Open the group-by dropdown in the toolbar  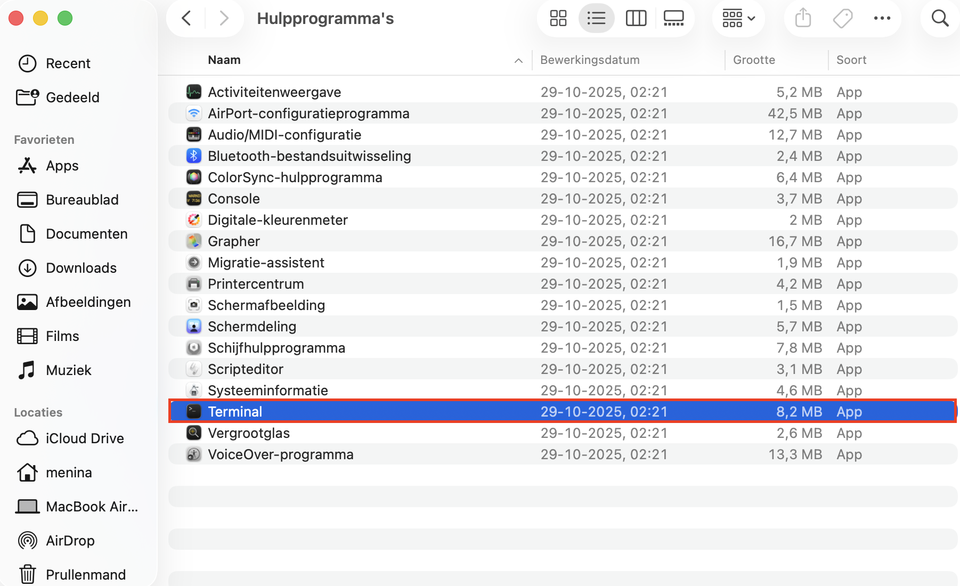738,18
